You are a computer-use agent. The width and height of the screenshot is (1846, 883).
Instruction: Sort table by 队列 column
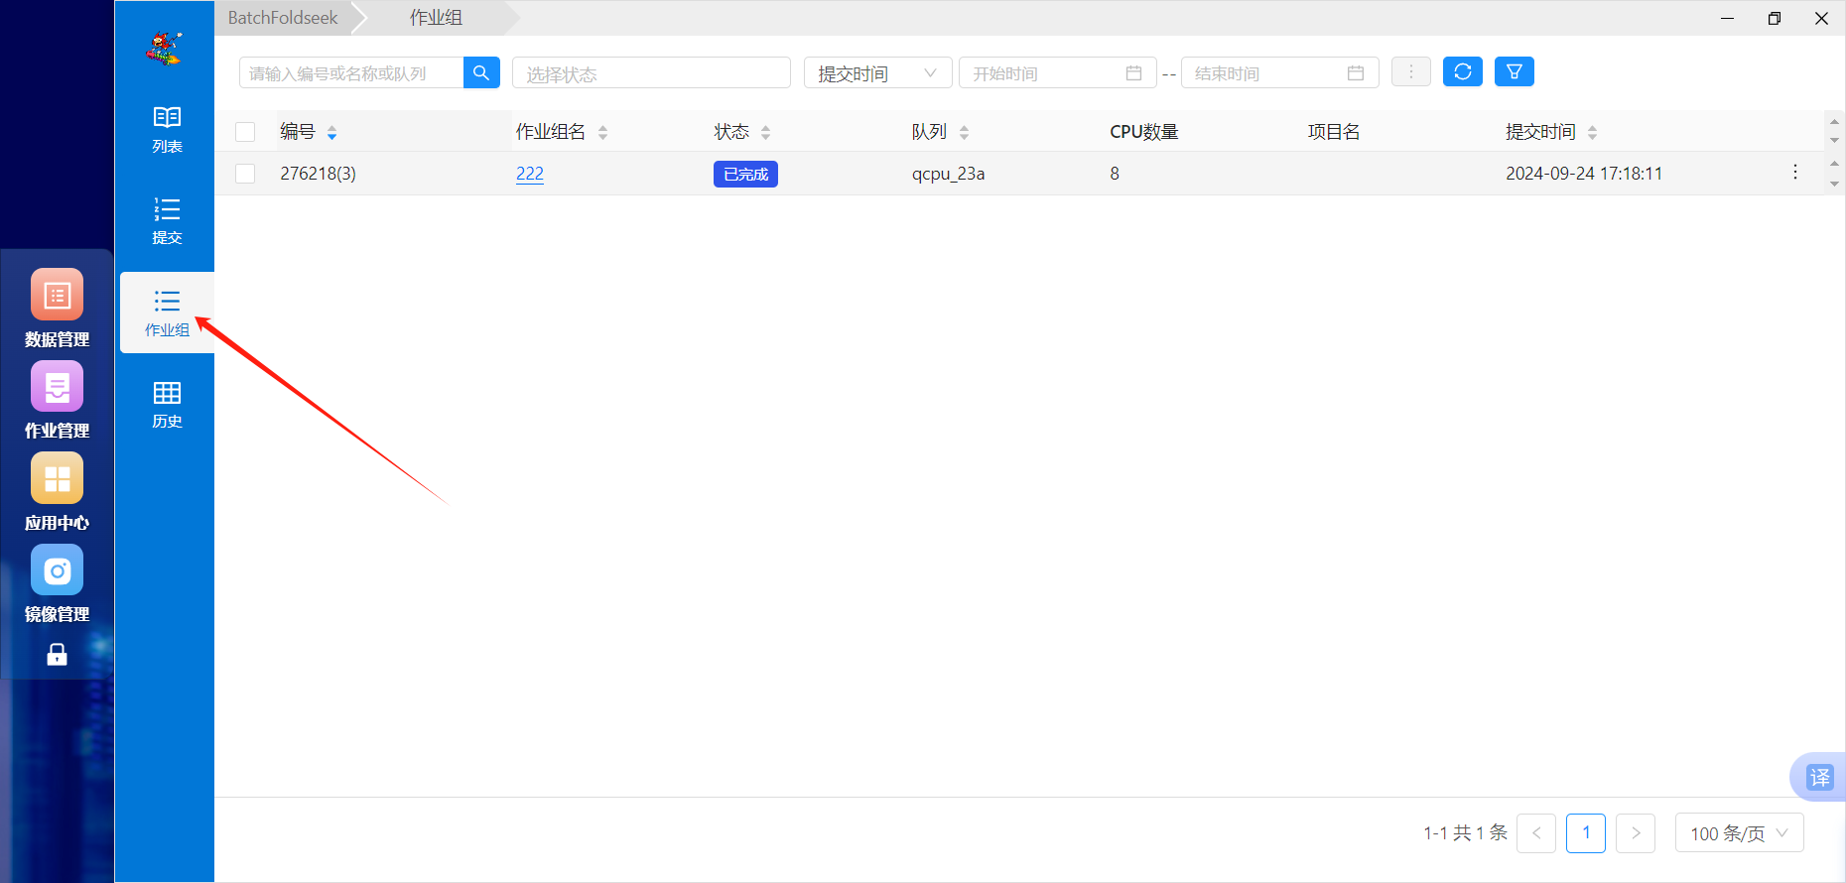[964, 132]
